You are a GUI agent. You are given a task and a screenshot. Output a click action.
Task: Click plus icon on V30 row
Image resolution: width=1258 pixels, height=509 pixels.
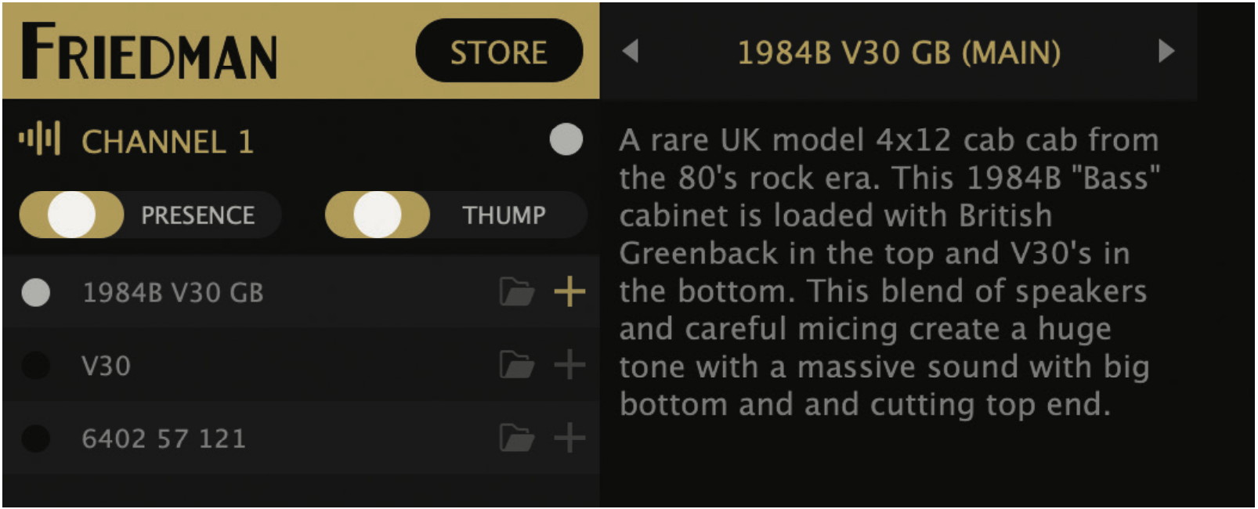tap(569, 365)
